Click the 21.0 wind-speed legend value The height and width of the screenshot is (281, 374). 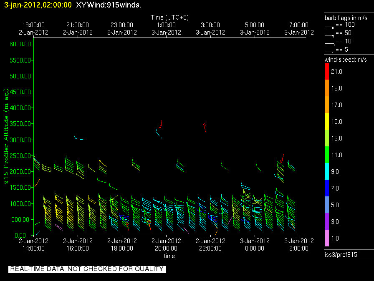(x=336, y=72)
